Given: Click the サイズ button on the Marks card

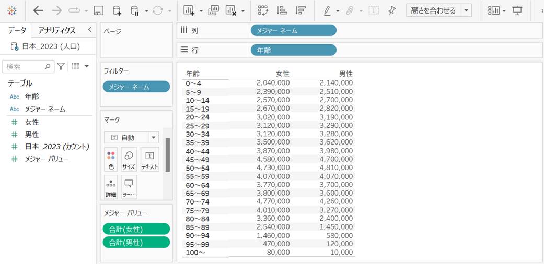Looking at the screenshot, I should 129,160.
